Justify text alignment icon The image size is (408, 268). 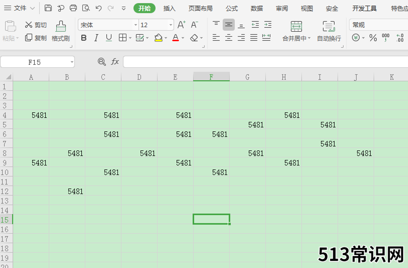click(x=254, y=38)
